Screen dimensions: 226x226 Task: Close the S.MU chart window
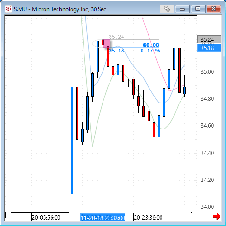tap(214, 9)
